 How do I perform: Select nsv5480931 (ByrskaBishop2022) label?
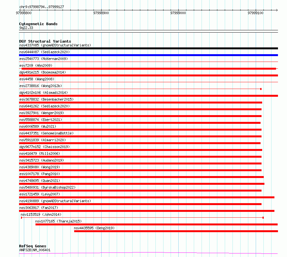click(x=47, y=187)
